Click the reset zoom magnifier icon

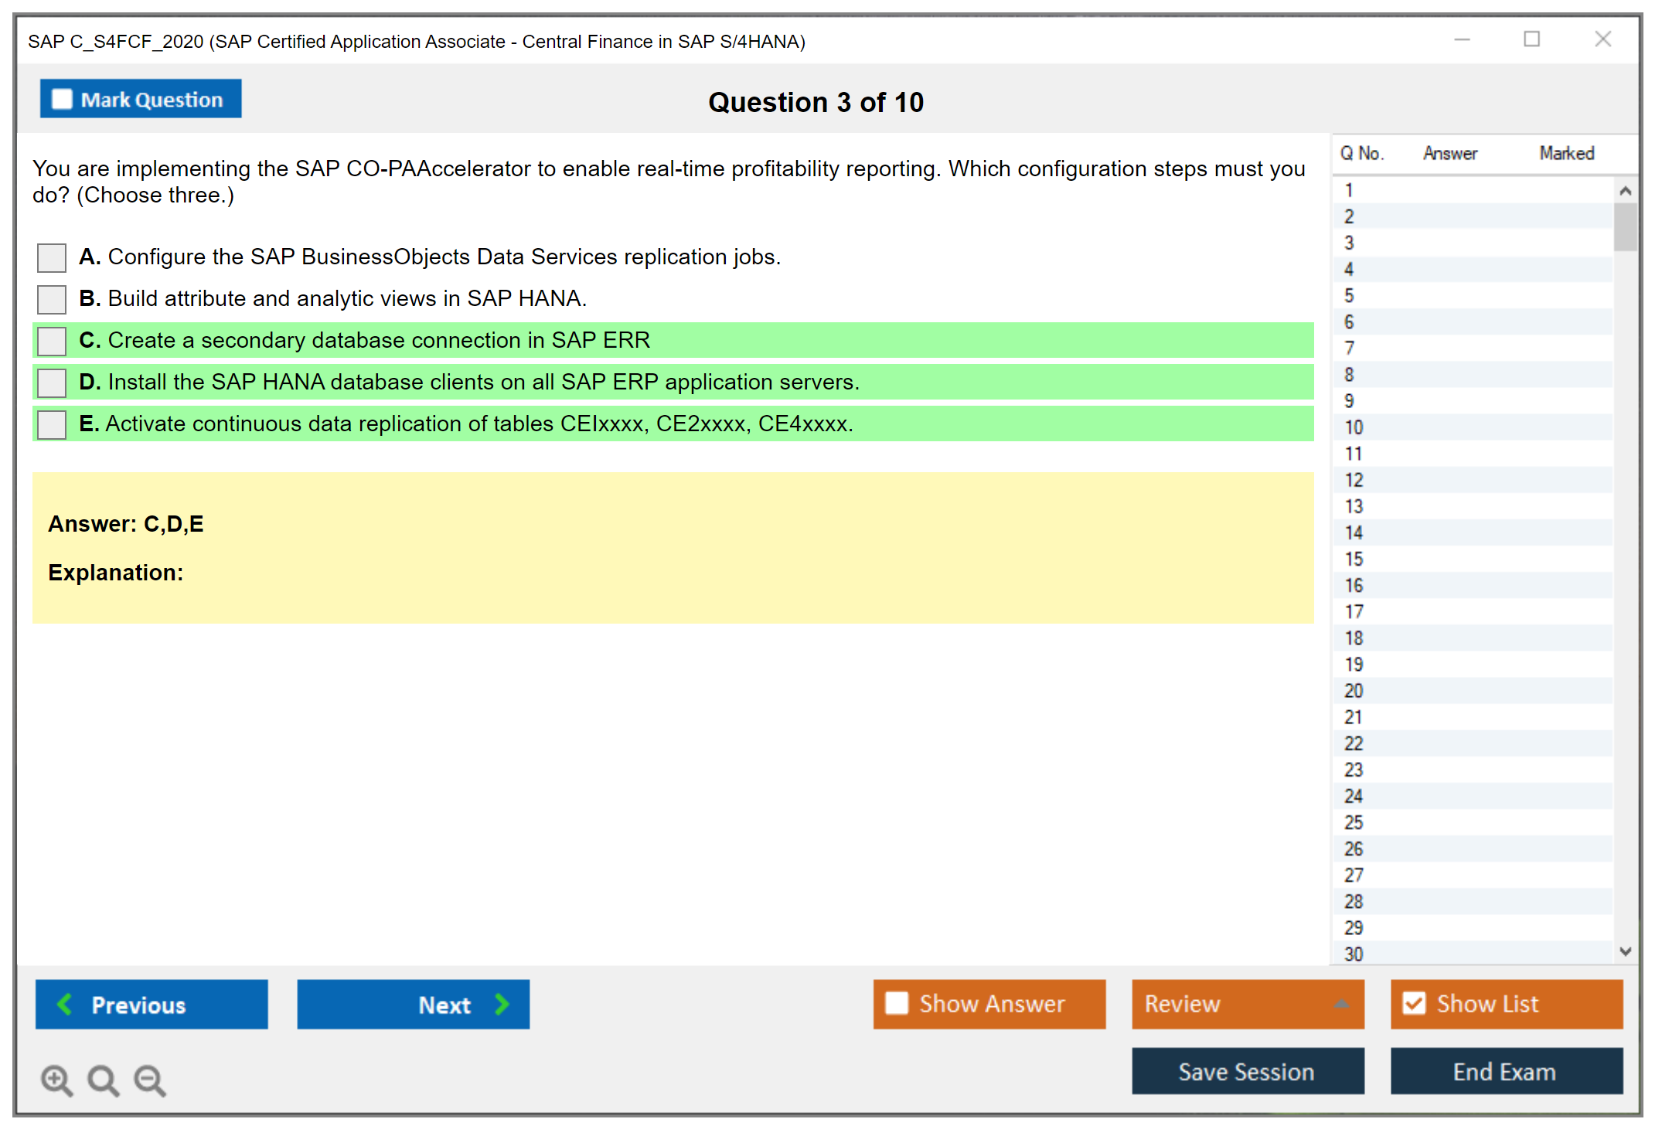[103, 1080]
